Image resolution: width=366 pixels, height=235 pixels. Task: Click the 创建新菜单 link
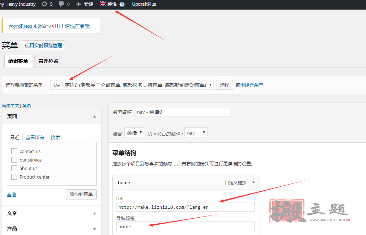pyautogui.click(x=252, y=85)
